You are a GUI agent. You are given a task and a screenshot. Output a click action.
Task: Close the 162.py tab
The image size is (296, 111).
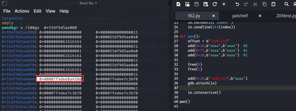point(214,16)
